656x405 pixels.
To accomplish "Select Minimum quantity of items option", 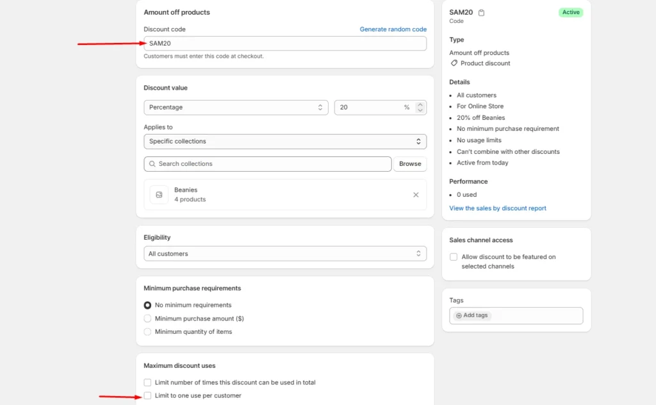I will (x=147, y=332).
